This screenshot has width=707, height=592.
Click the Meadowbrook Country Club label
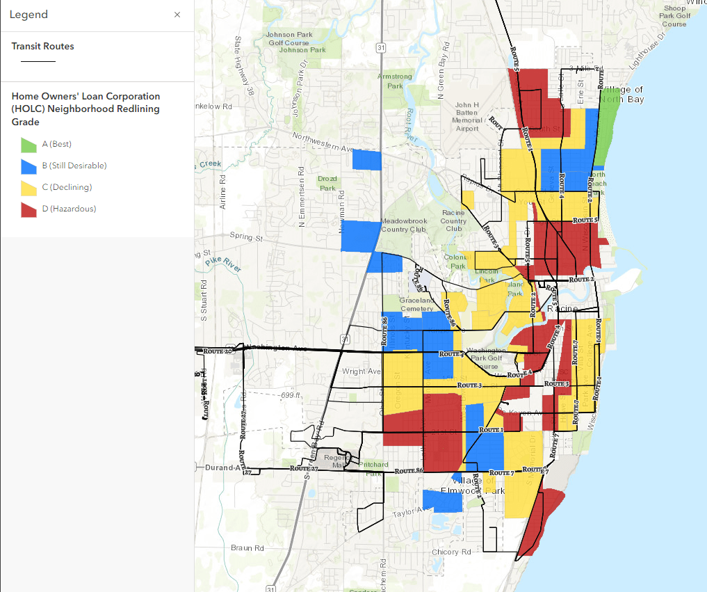click(403, 225)
